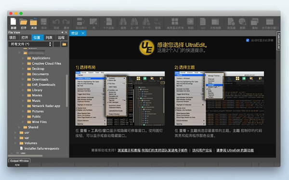
Task: Select the 位置 location tab
Action: pyautogui.click(x=37, y=38)
